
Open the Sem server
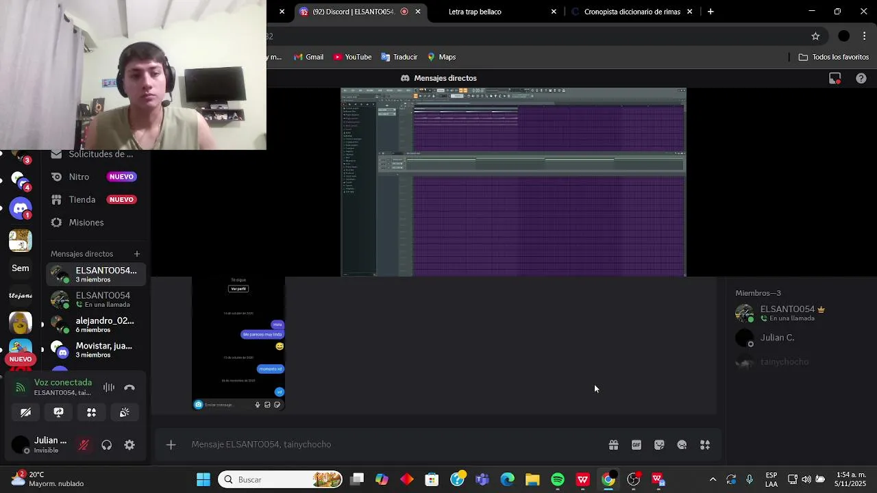click(21, 268)
